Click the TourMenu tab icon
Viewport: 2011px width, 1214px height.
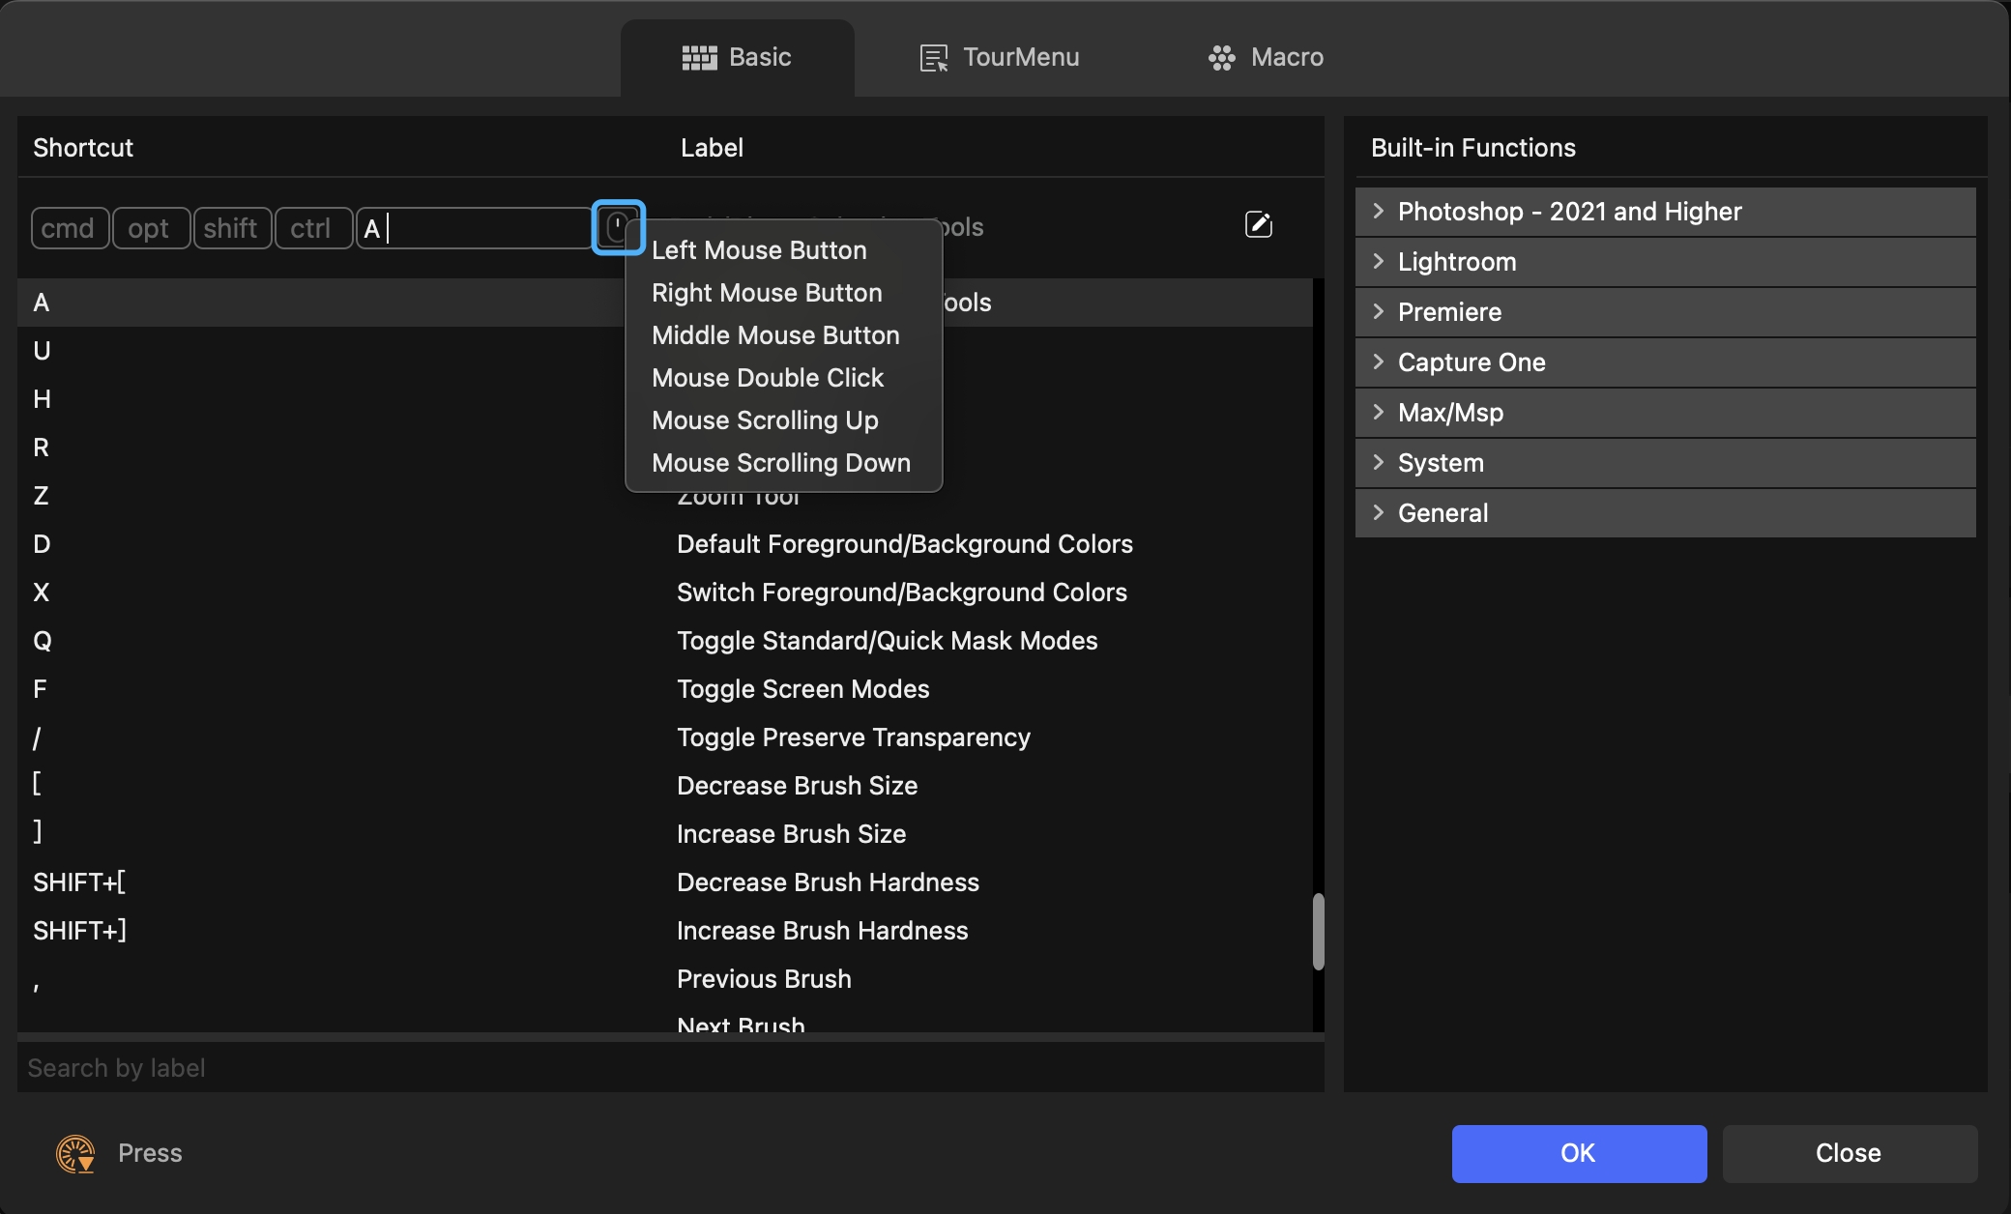tap(933, 58)
